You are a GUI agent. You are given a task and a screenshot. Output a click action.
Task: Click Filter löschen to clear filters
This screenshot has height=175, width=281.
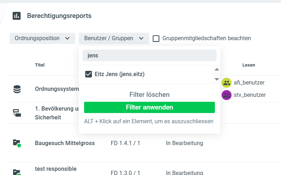point(149,95)
